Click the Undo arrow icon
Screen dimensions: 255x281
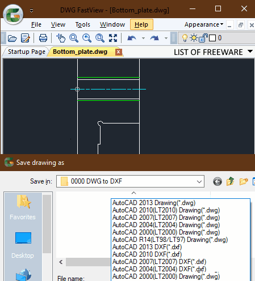click(132, 38)
